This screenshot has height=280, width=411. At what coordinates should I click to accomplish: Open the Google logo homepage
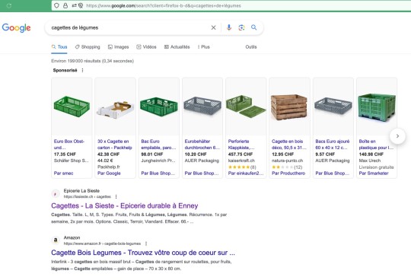[x=16, y=27]
